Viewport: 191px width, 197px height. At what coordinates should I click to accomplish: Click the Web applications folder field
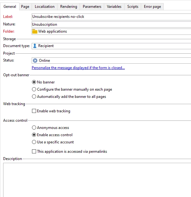tap(111, 32)
